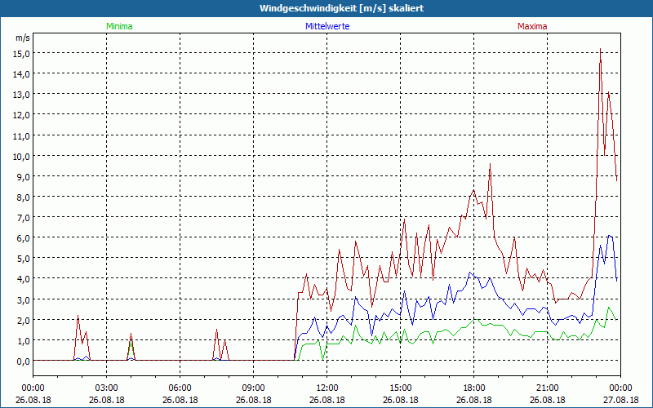Image resolution: width=653 pixels, height=408 pixels.
Task: Click the '03:00' time axis label
Action: tap(107, 388)
